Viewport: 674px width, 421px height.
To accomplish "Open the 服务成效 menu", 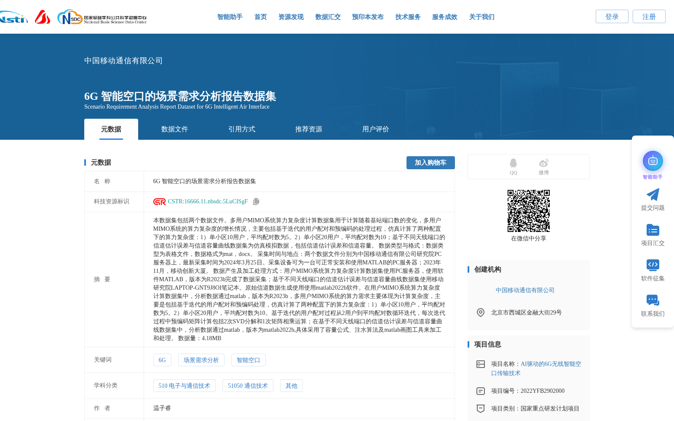I will pos(445,17).
